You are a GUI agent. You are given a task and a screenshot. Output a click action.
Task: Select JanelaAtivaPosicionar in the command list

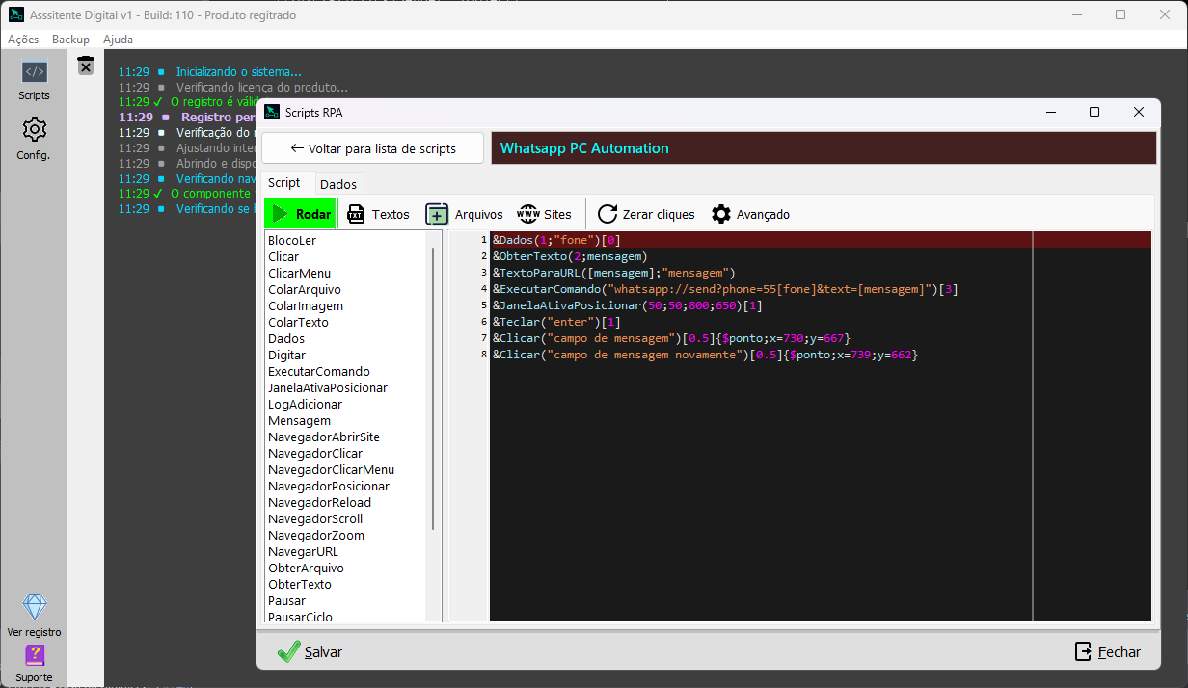tap(328, 387)
